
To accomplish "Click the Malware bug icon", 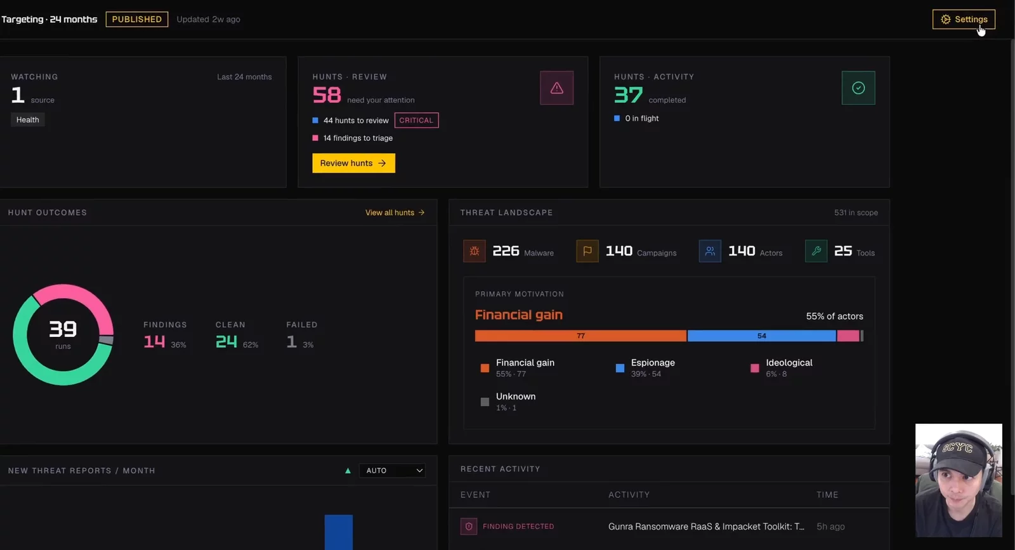I will click(475, 251).
